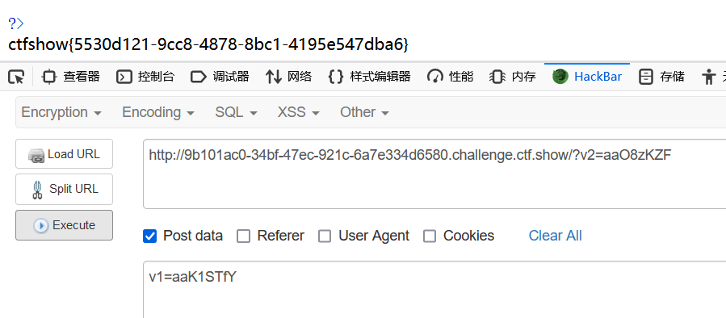726x318 pixels.
Task: Uncheck the Post data checkbox
Action: click(149, 236)
